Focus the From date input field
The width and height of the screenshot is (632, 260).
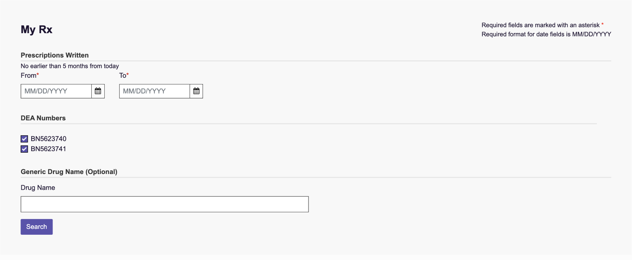[x=56, y=91]
